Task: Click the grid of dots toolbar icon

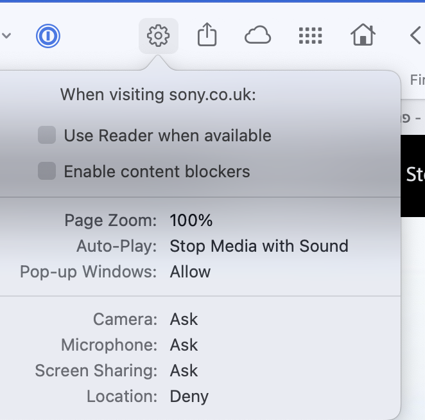Action: pyautogui.click(x=310, y=36)
